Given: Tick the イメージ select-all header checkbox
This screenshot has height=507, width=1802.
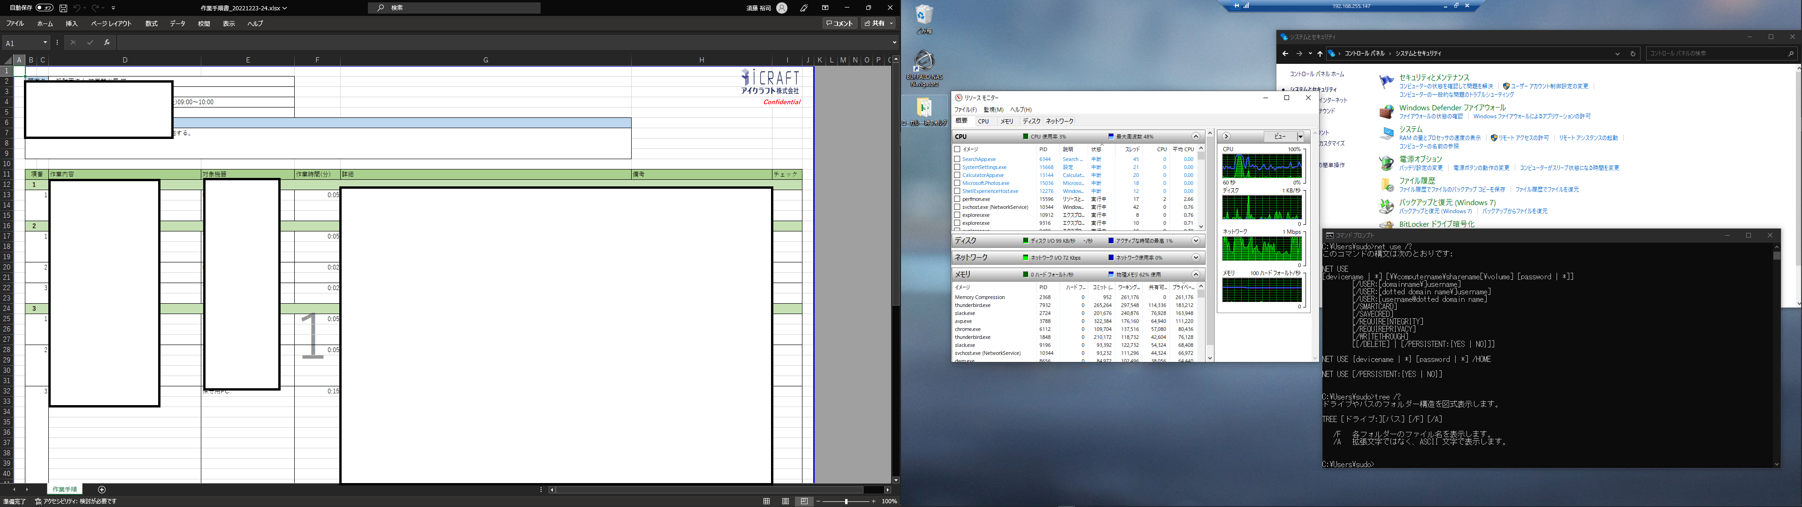Looking at the screenshot, I should point(957,149).
